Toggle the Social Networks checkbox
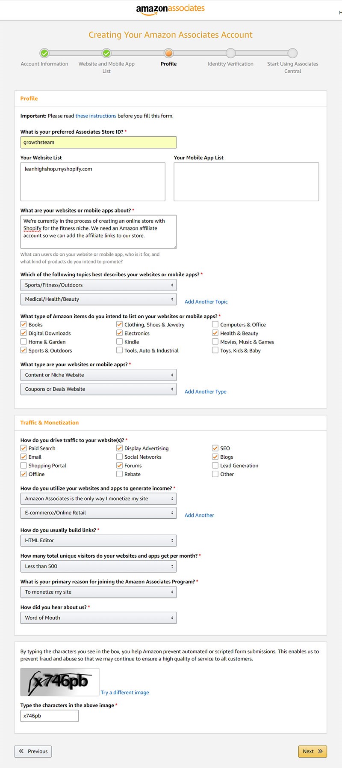Screen dimensions: 342x768 click(x=119, y=457)
